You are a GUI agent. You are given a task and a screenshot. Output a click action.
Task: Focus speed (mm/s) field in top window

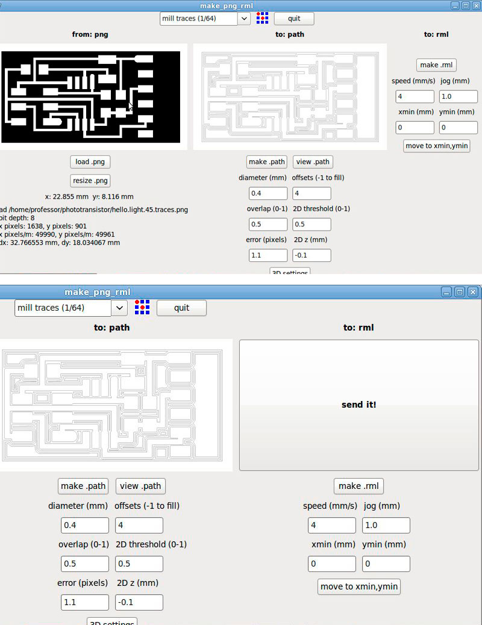(415, 96)
